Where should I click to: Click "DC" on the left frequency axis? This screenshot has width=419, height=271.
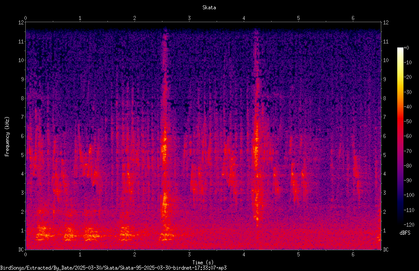pos(21,249)
